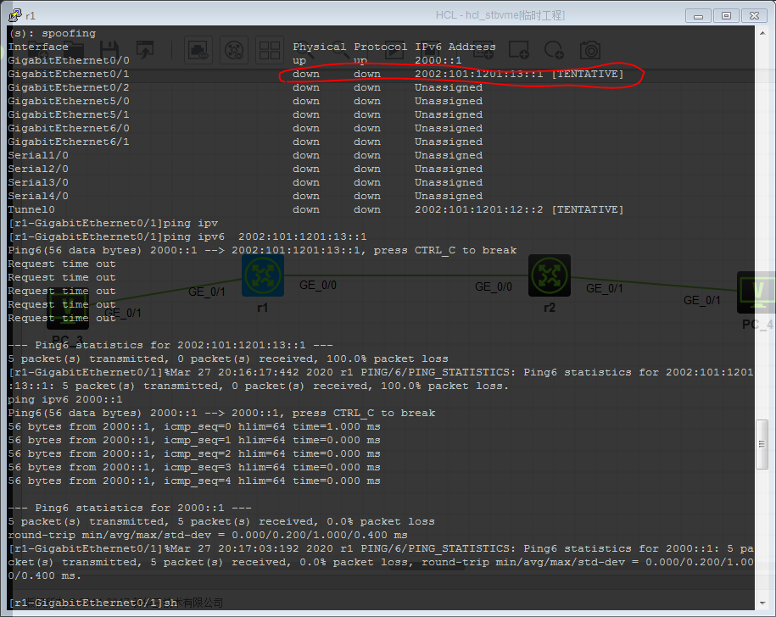776x617 pixels.
Task: Click the IPv6 Address column header
Action: [x=455, y=47]
